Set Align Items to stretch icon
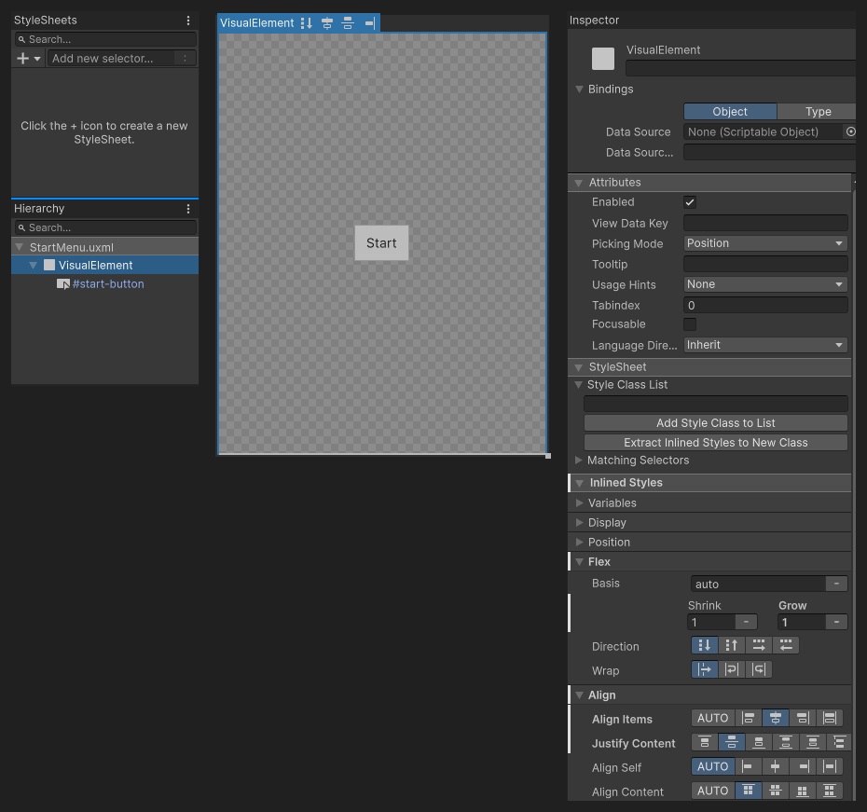Image resolution: width=867 pixels, height=812 pixels. click(x=830, y=718)
